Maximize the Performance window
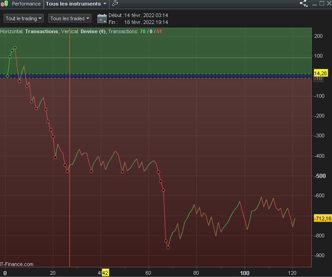This screenshot has width=332, height=277. (x=322, y=3)
